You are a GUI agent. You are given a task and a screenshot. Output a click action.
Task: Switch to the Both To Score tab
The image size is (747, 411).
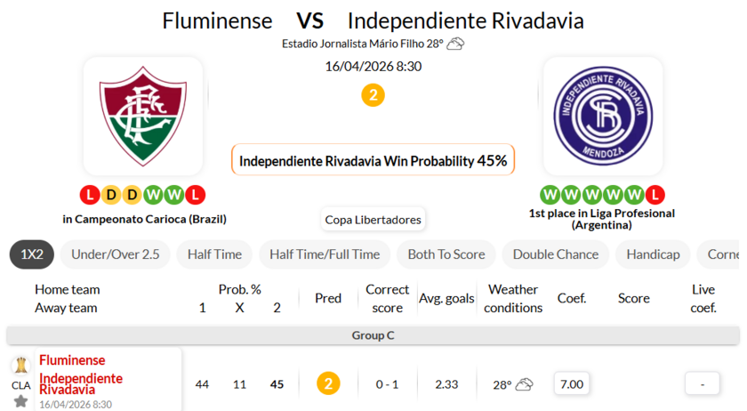click(446, 254)
